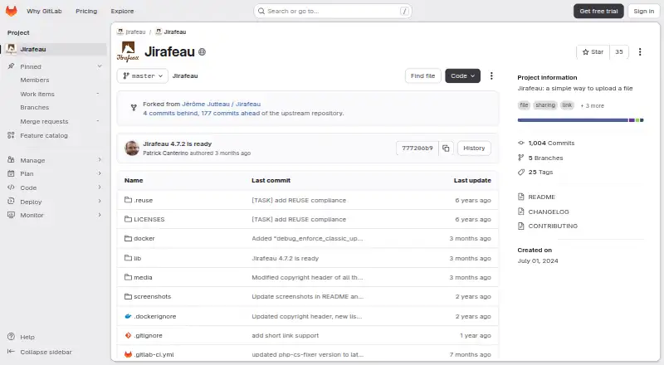Click the commit SHA 777286b9
664x365 pixels.
click(417, 148)
